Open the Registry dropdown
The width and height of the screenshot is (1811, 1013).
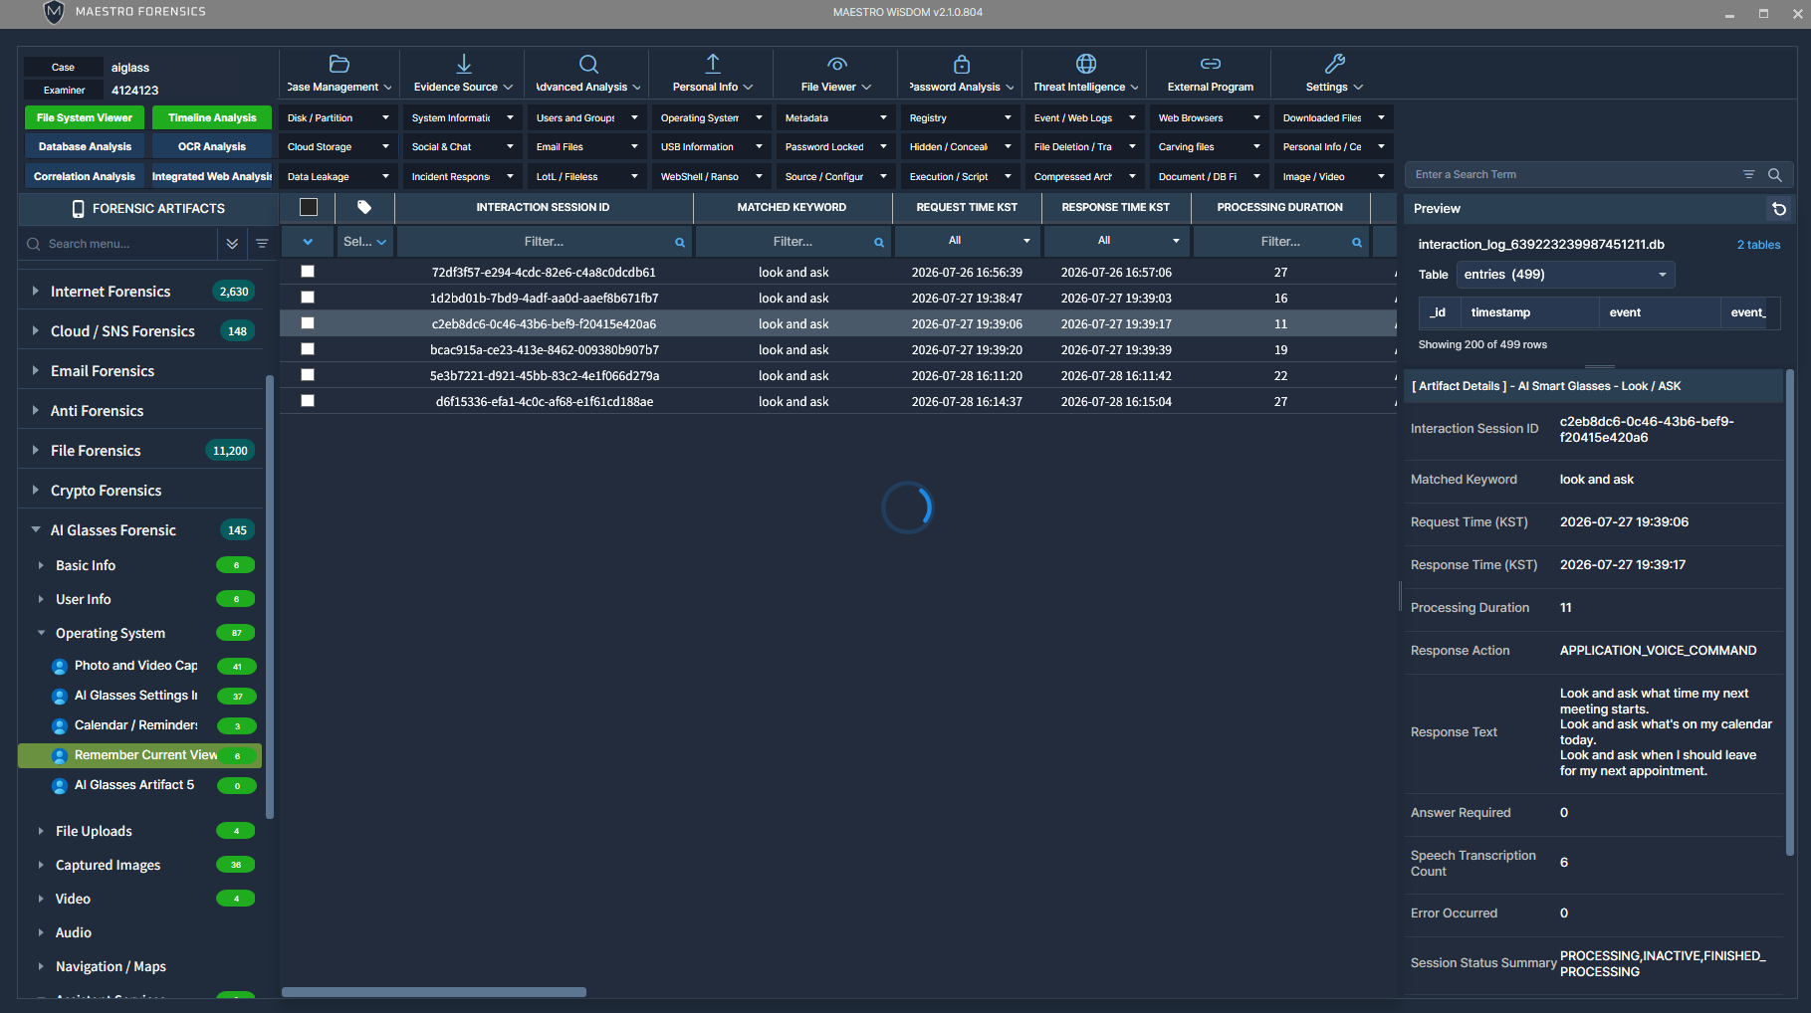[x=961, y=118]
